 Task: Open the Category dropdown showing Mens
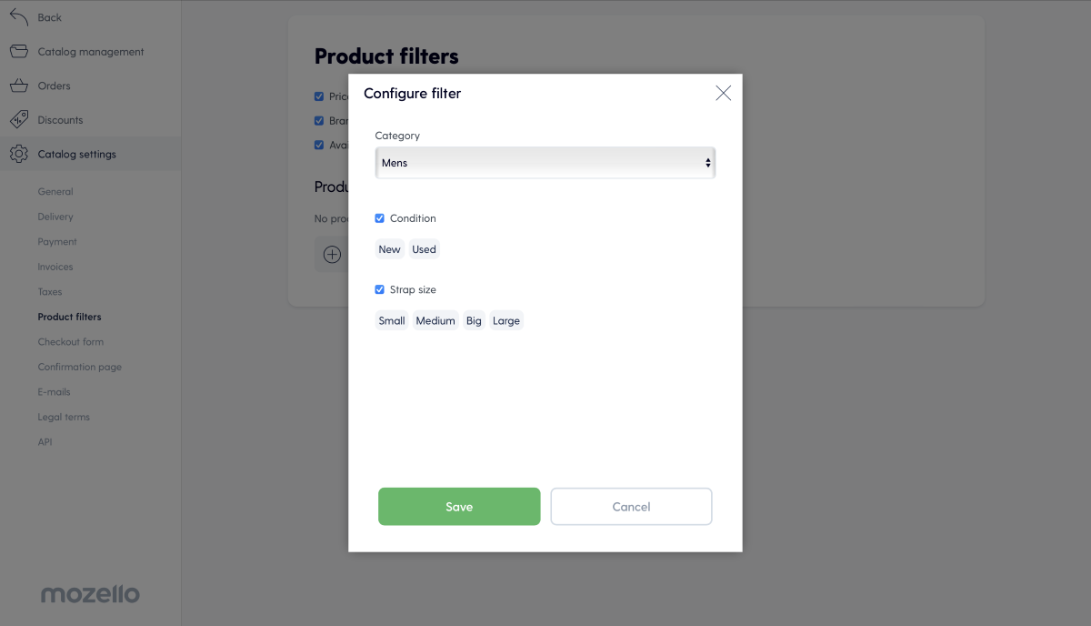[x=545, y=163]
